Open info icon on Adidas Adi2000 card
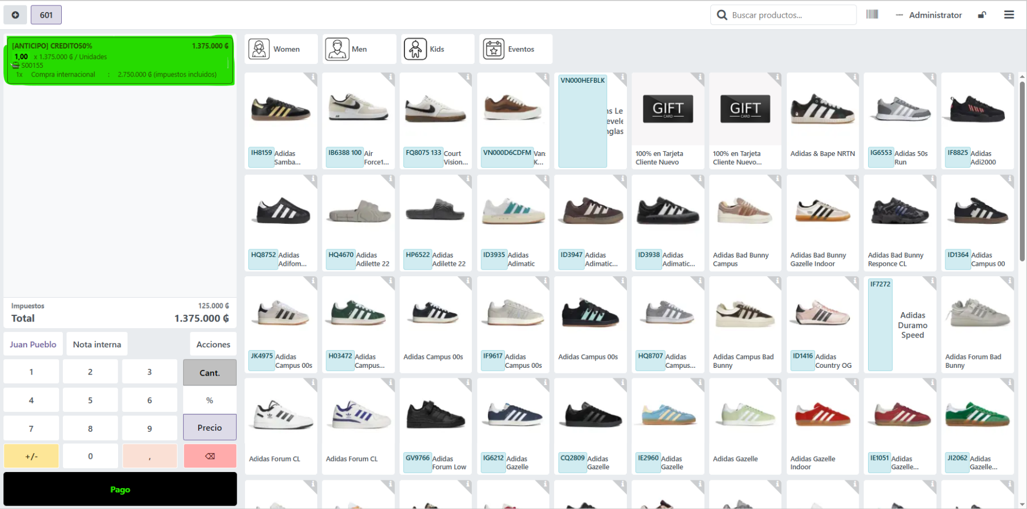 1009,78
